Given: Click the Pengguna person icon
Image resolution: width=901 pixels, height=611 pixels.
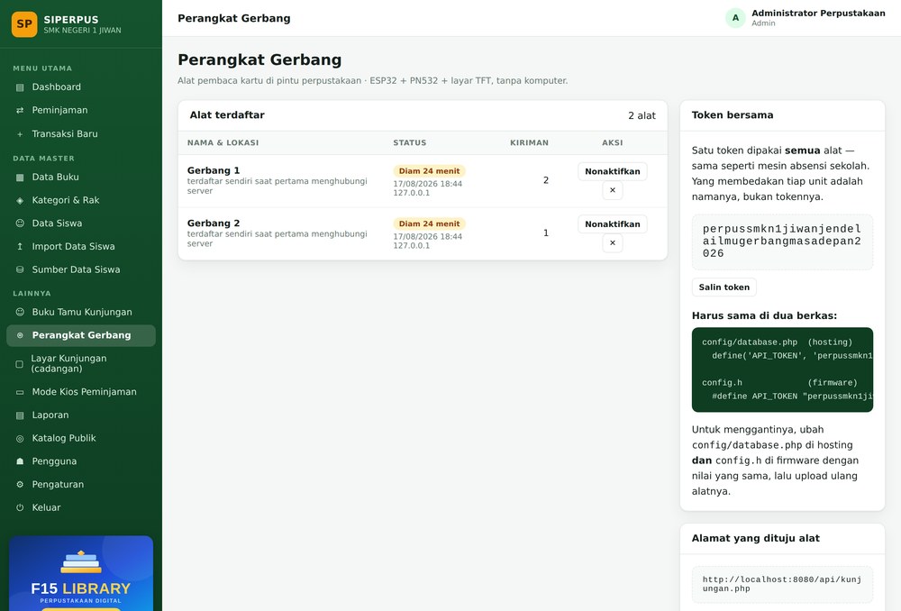Looking at the screenshot, I should pyautogui.click(x=20, y=461).
